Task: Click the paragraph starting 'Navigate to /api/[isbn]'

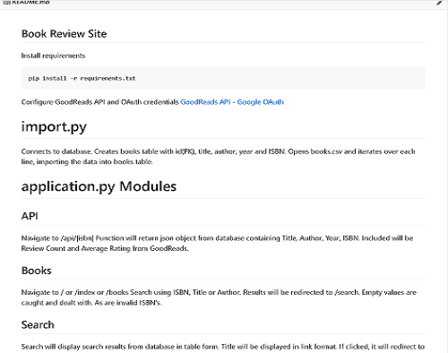Action: [217, 243]
